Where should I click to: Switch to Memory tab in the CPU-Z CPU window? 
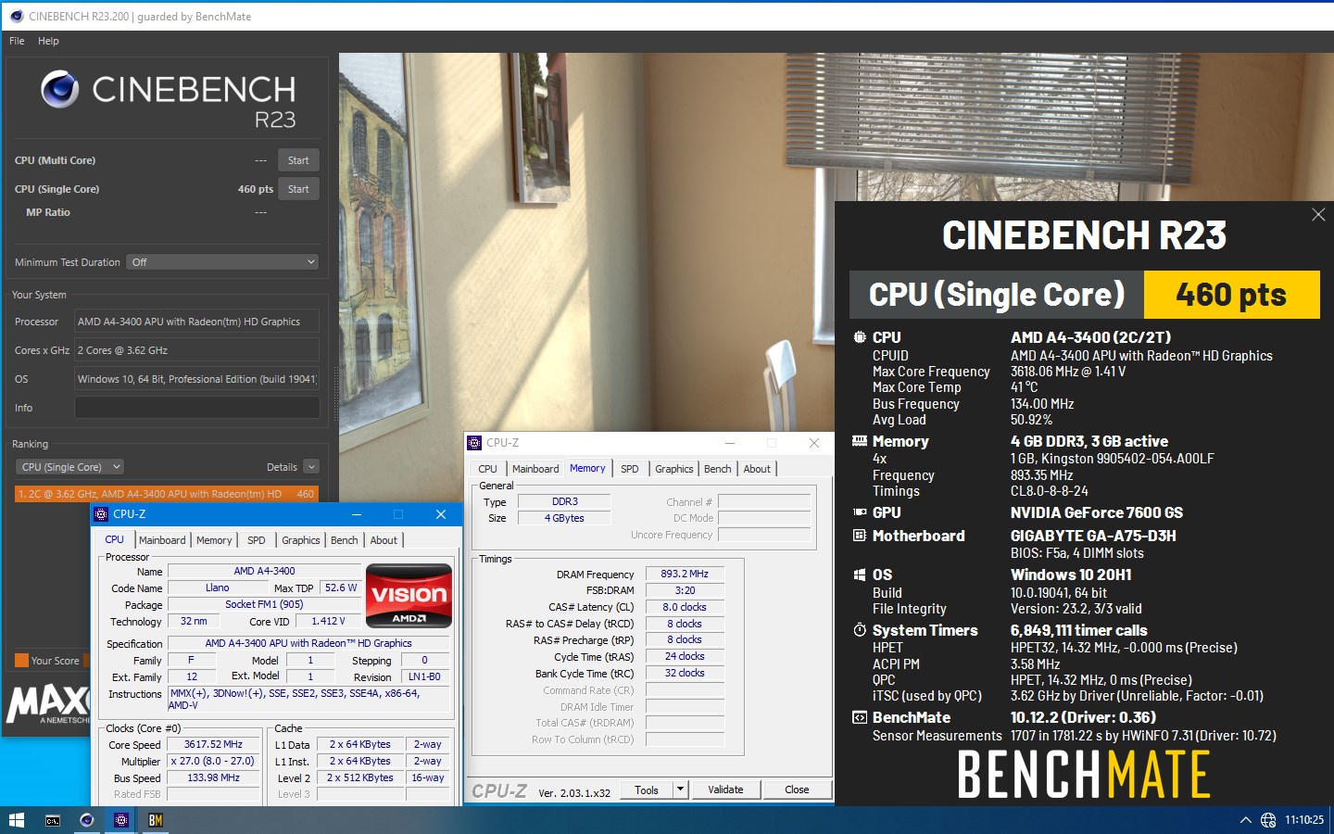click(x=214, y=540)
